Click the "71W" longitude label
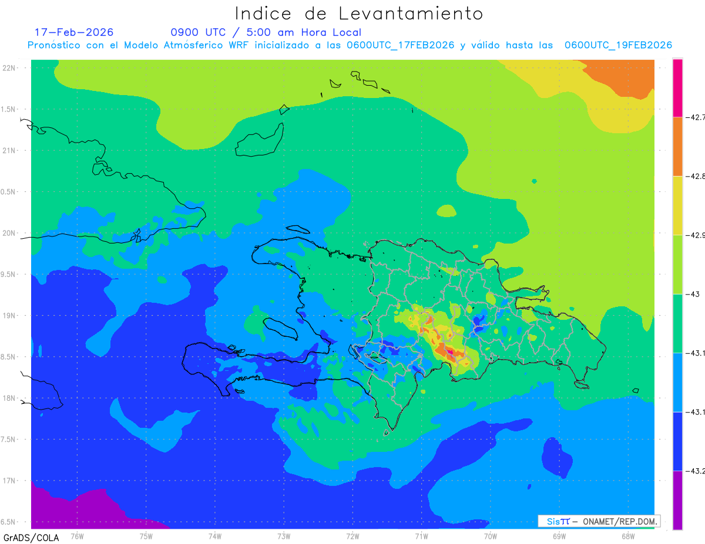The height and width of the screenshot is (544, 705). pyautogui.click(x=421, y=536)
